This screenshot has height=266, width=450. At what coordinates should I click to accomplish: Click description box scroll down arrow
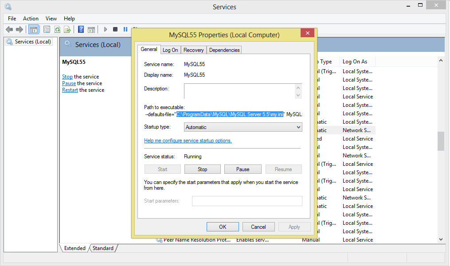298,95
